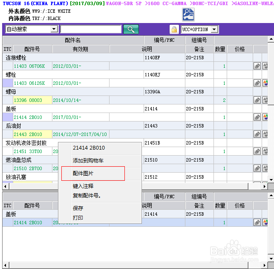Click note pencil icon for 11403 06126K
This screenshot has width=274, height=269.
tap(257, 83)
